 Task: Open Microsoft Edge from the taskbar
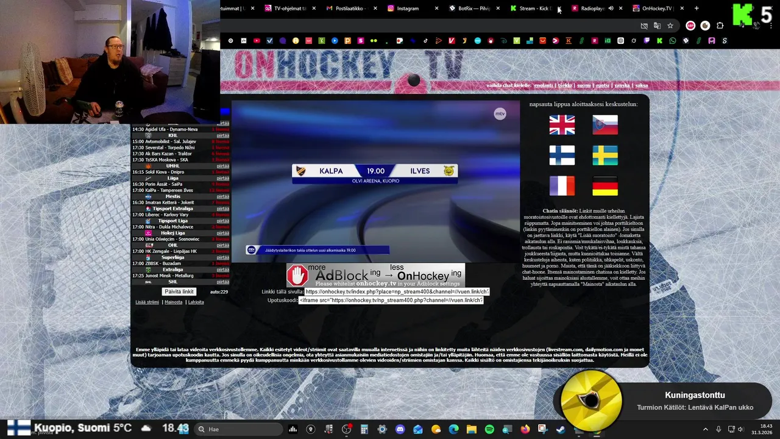pos(453,429)
